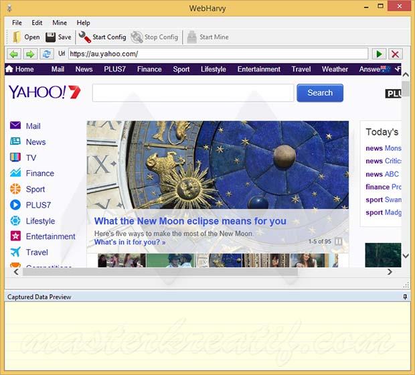Go forward with the green right arrow

click(30, 54)
